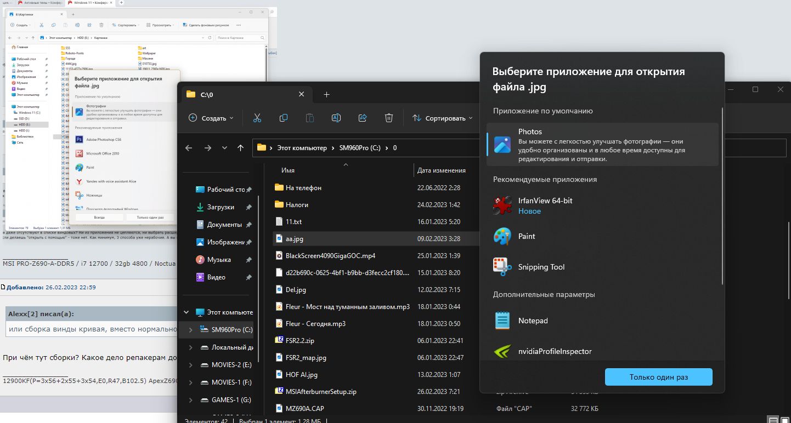Screen dimensions: 791x423
Task: Click SM960Pro (C:) in the address bar breadcrumb
Action: (x=360, y=148)
